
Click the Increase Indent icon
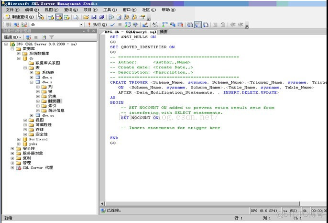(x=241, y=25)
